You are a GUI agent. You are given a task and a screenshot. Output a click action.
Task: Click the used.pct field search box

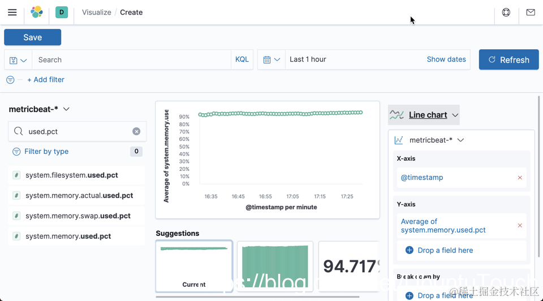tap(77, 131)
